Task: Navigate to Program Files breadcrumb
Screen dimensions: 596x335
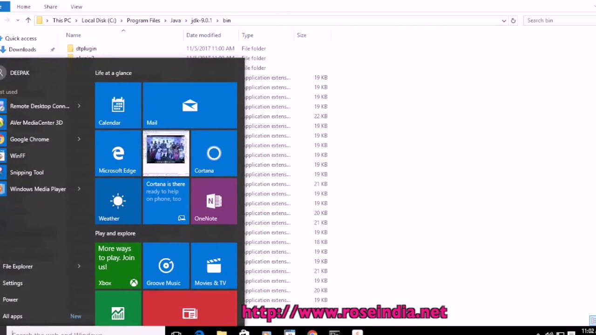Action: coord(143,20)
